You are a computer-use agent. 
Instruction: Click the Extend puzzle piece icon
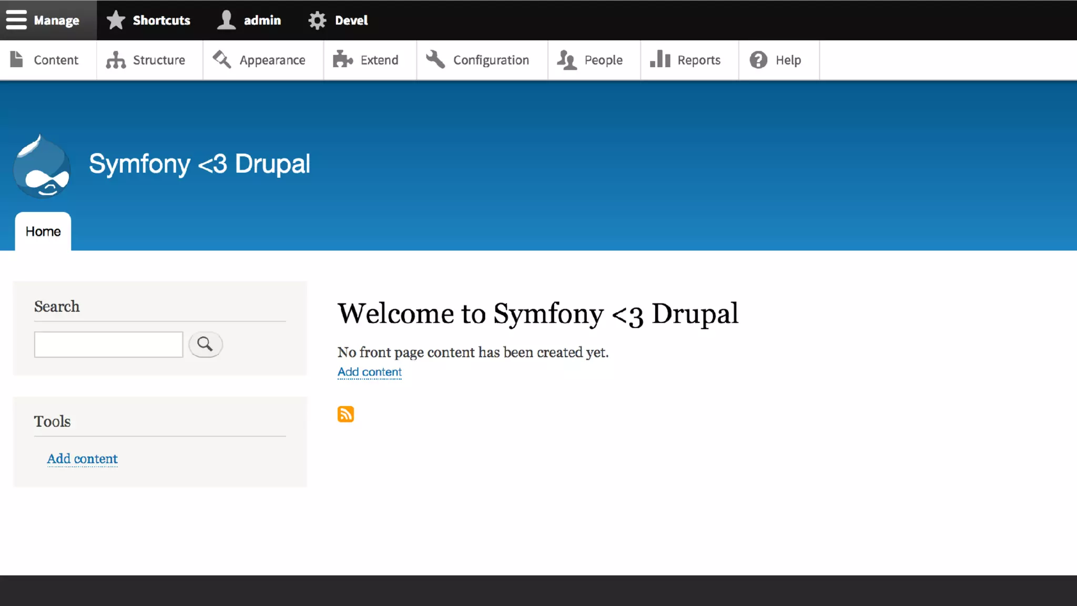343,59
